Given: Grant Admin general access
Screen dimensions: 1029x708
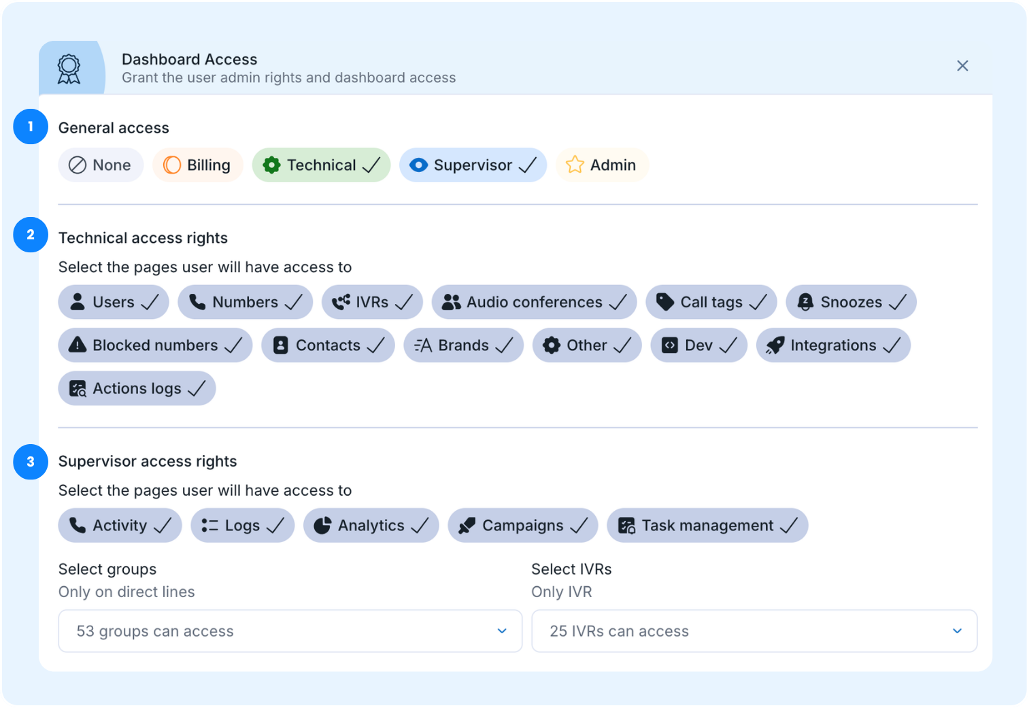Looking at the screenshot, I should point(602,165).
